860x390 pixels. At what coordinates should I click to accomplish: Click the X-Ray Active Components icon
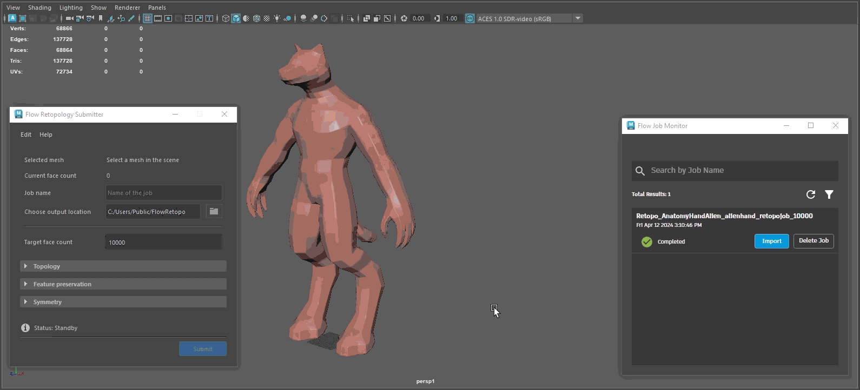(x=377, y=18)
